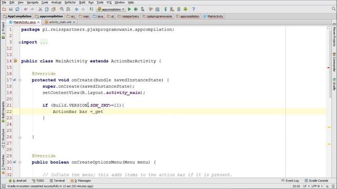337x189 pixels.
Task: Click the Help question mark icon
Action: click(x=193, y=9)
